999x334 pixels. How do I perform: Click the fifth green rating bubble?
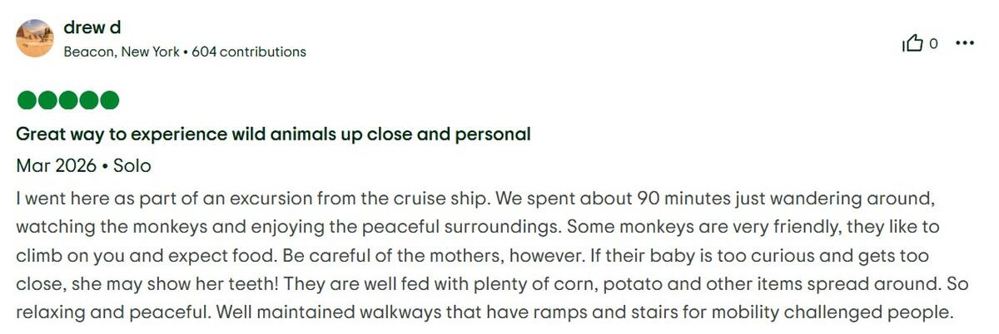coord(110,101)
